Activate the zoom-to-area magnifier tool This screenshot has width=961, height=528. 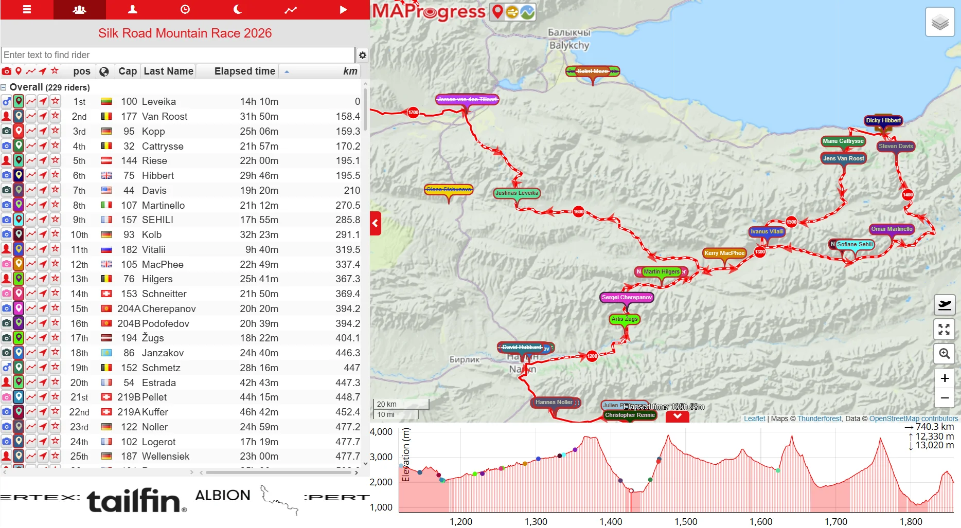click(x=945, y=354)
